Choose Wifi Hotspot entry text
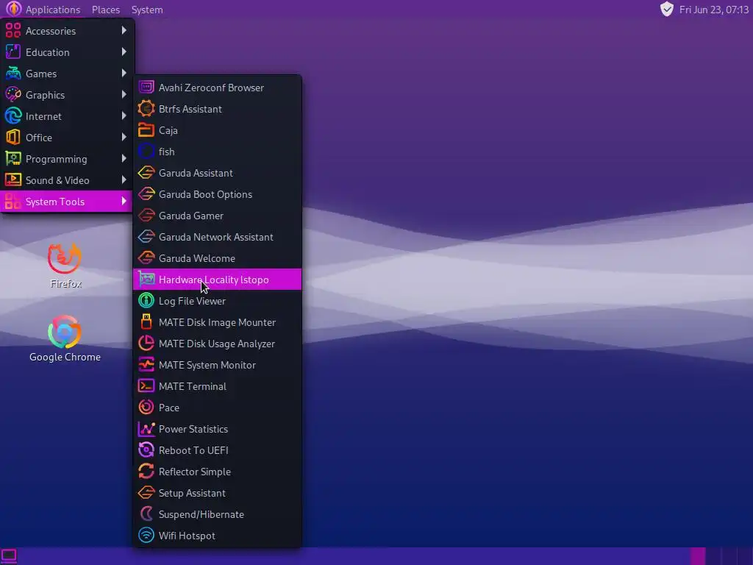The height and width of the screenshot is (565, 753). tap(187, 536)
